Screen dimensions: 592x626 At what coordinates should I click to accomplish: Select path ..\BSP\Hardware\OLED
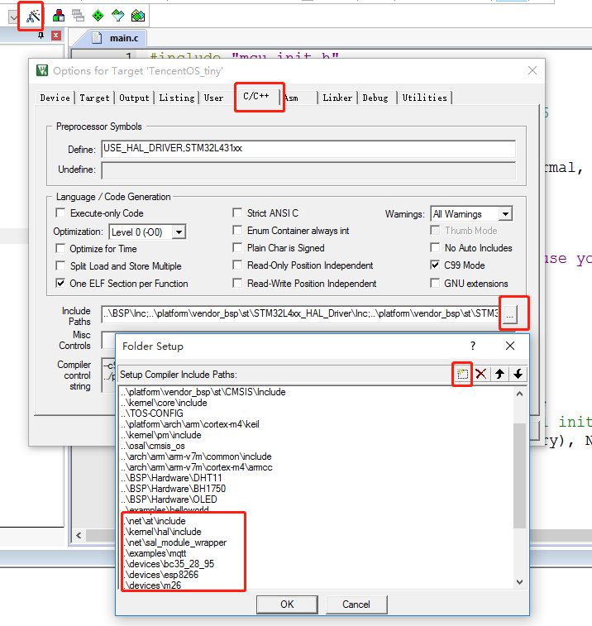tap(169, 499)
